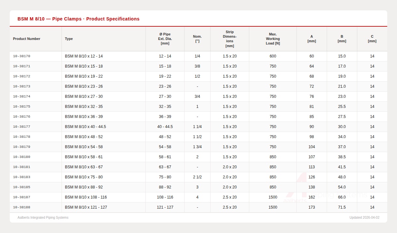The image size is (397, 233).
Task: Select the 600 working load cell
Action: 273,56
